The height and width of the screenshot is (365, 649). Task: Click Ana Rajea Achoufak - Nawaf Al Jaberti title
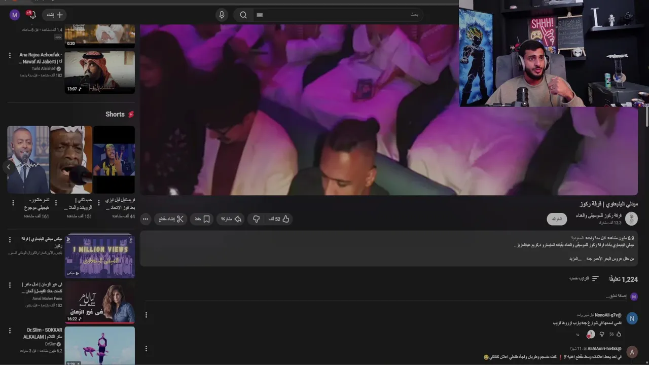[x=41, y=58]
